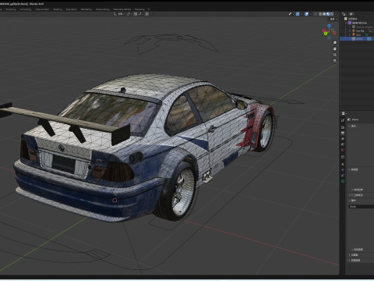
Task: Click the green Y axis on navigation gizmo
Action: (326, 34)
